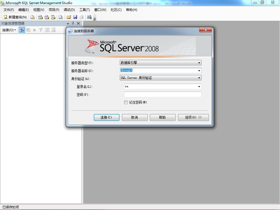
Task: Click the 连接(C) button
Action: (x=107, y=117)
